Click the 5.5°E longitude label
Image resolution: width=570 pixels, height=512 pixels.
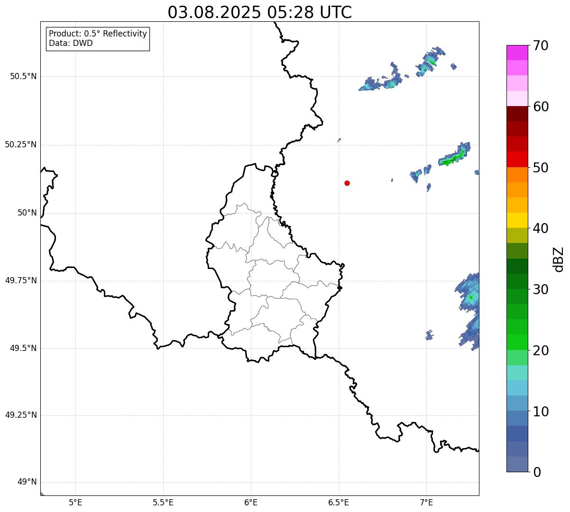point(163,503)
